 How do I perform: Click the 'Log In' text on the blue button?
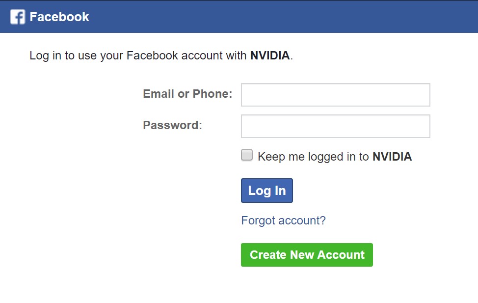click(267, 191)
